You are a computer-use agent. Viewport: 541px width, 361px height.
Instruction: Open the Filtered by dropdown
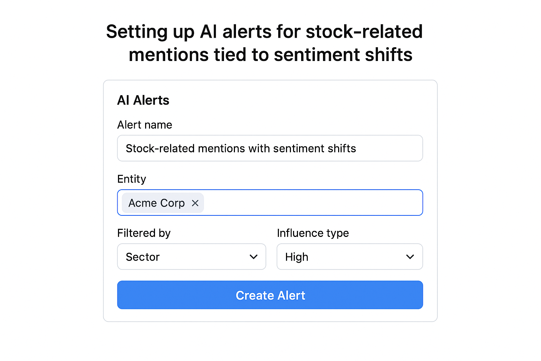point(191,257)
